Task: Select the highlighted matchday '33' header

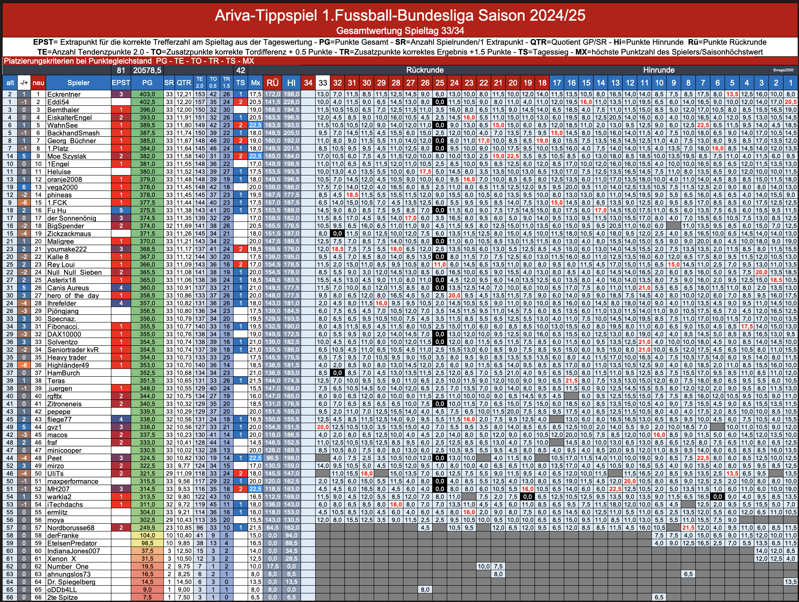Action: (323, 83)
